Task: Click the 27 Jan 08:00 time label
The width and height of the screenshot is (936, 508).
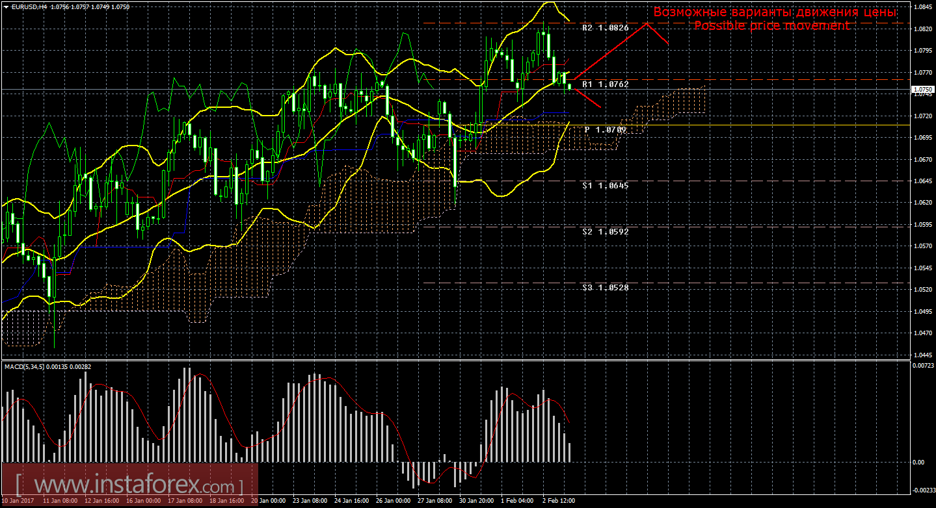Action: (435, 502)
